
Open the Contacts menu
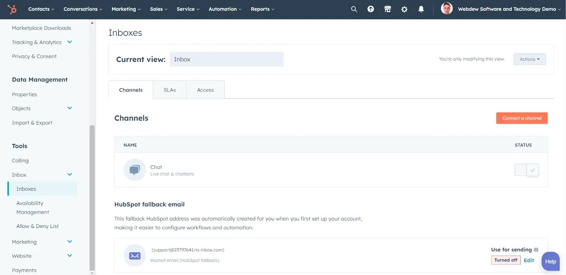point(41,9)
